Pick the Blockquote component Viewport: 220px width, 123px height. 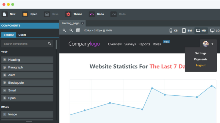(x=27, y=83)
